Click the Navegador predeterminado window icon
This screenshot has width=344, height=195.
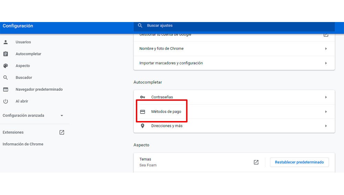pos(6,89)
